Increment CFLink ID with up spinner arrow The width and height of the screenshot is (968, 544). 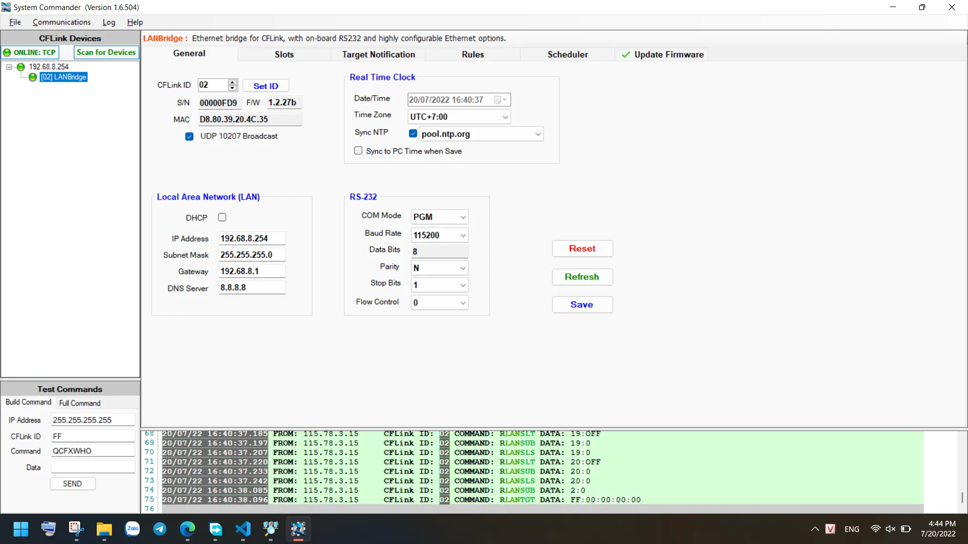(x=232, y=82)
